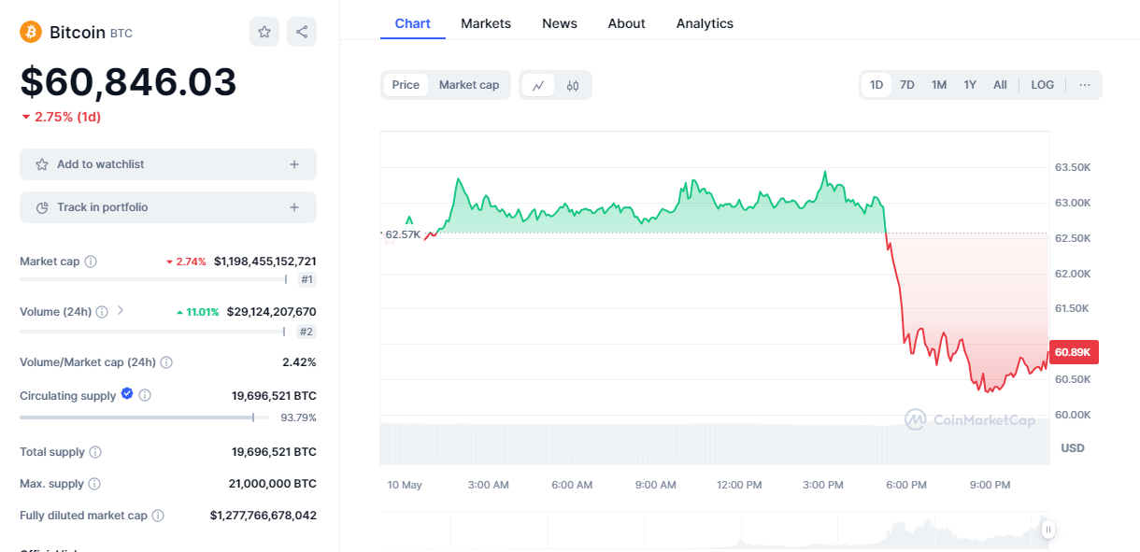
Task: Open the Chart tab
Action: point(413,23)
